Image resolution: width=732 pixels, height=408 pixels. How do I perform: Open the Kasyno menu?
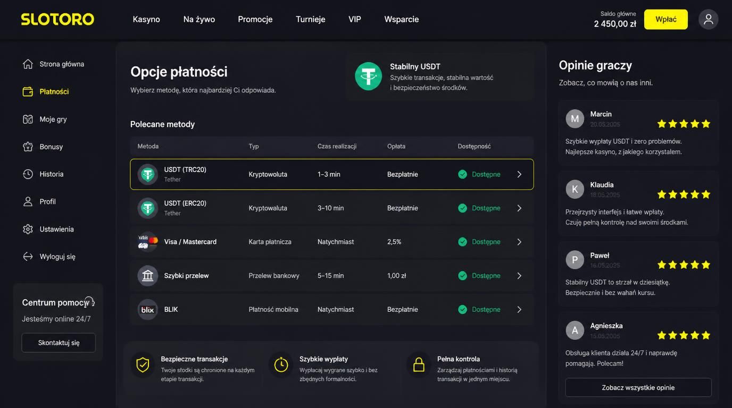[x=146, y=19]
